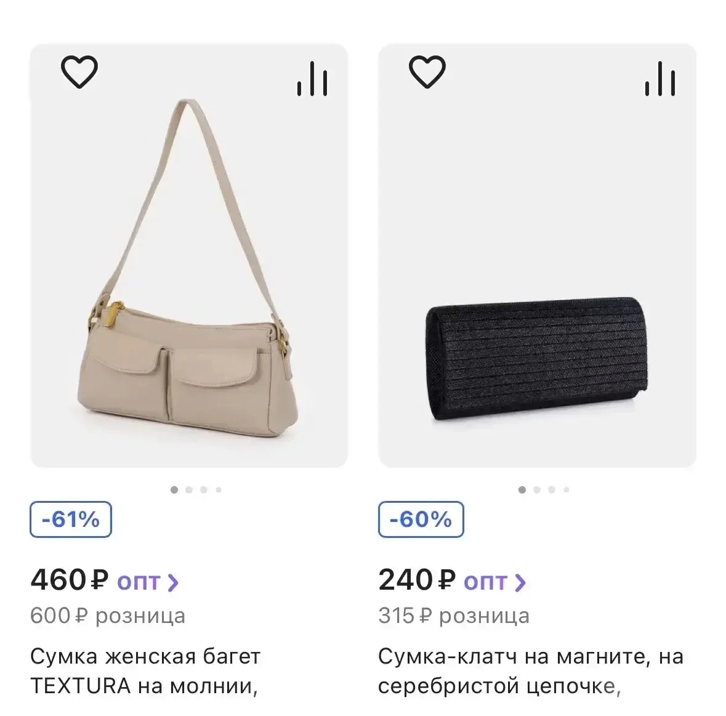Screen dimensions: 726x716
Task: Select the 600 ₽ розница retail price
Action: pyautogui.click(x=108, y=616)
